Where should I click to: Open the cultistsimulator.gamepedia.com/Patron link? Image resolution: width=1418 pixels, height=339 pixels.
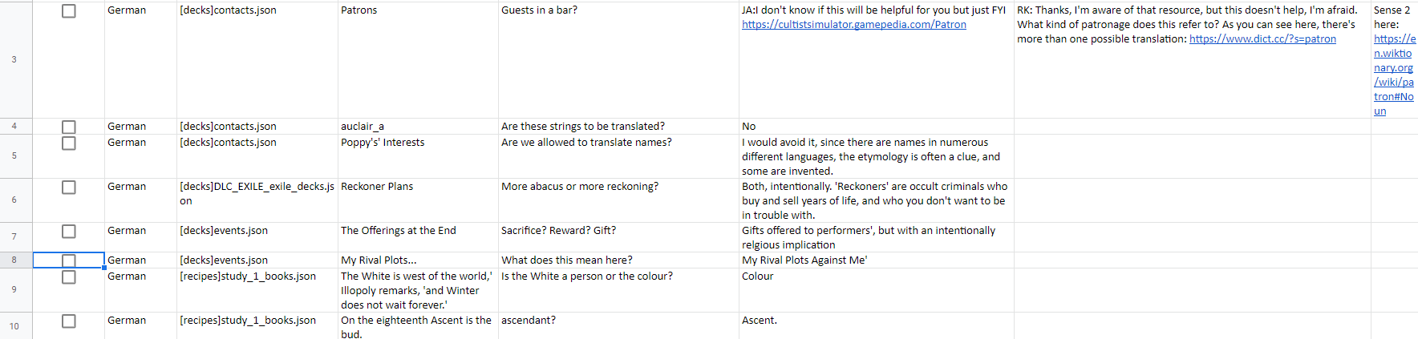[853, 25]
